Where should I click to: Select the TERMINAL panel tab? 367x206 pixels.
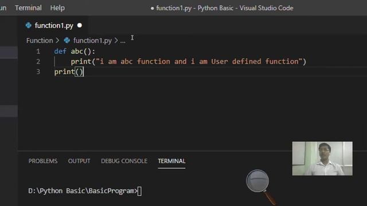pos(171,161)
